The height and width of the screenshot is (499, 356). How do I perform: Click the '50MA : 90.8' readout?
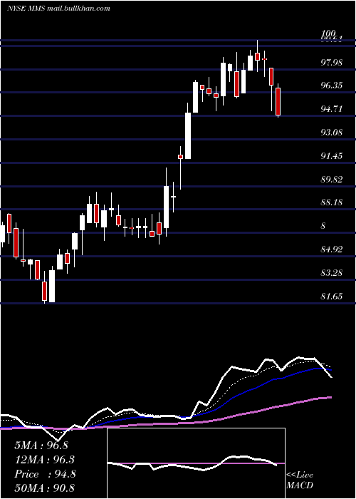[44, 488]
